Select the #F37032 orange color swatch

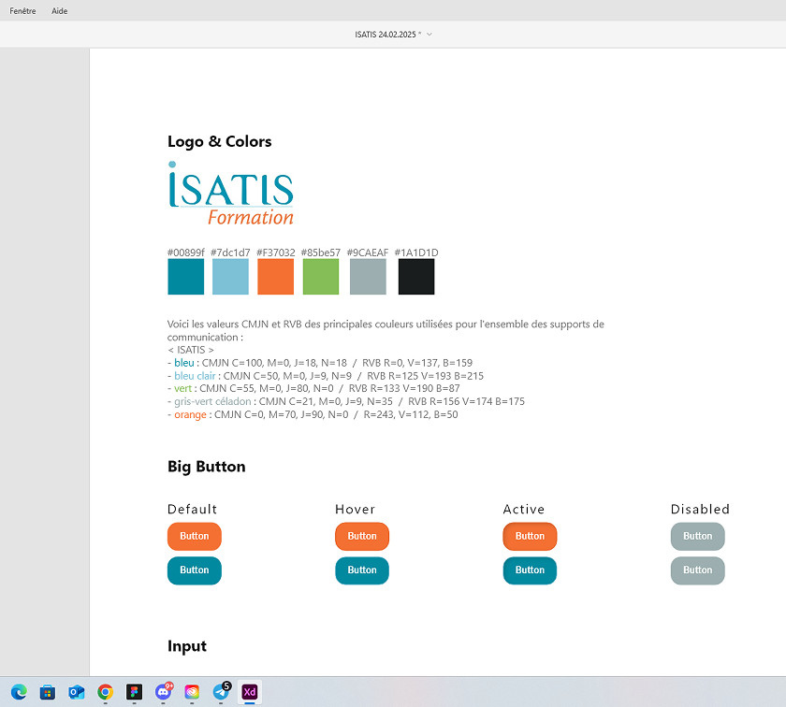pyautogui.click(x=276, y=277)
